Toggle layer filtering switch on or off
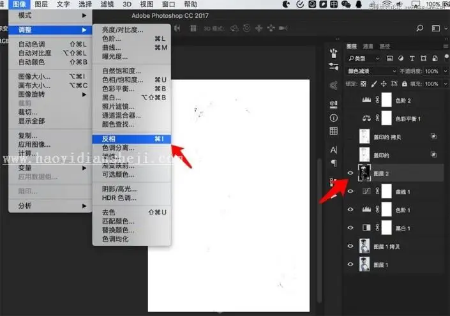450x316 pixels. [446, 57]
